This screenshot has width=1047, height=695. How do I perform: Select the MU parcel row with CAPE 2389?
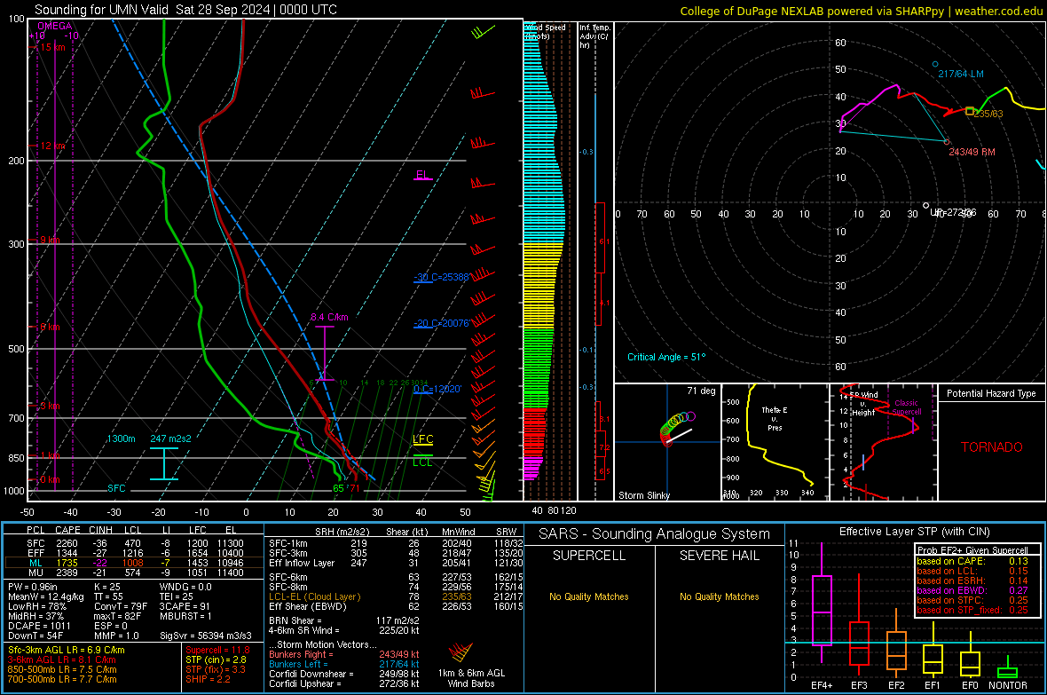pyautogui.click(x=134, y=573)
